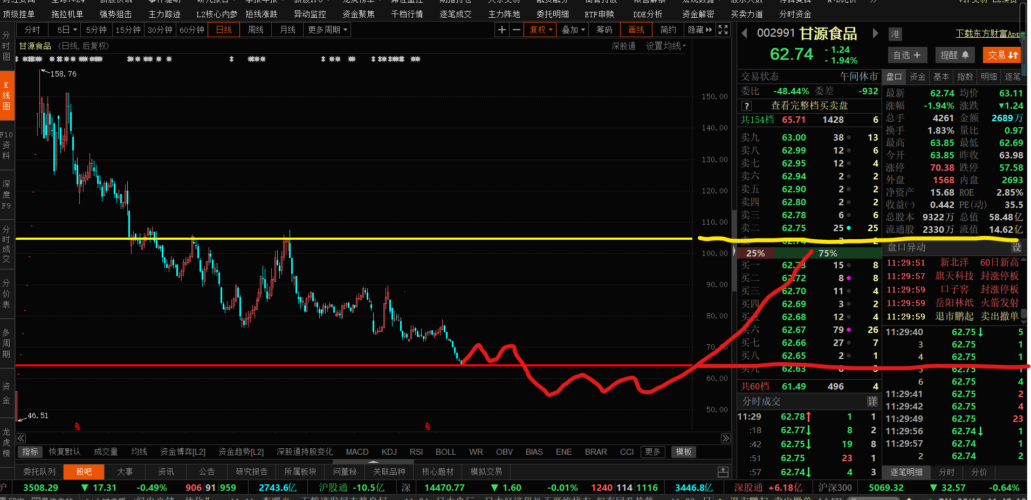The width and height of the screenshot is (1031, 500).
Task: Open 多周期 in the left sidebar
Action: [6, 343]
